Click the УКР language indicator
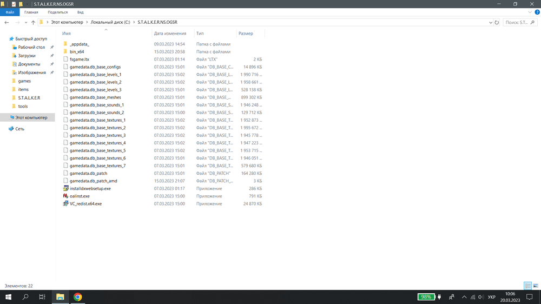 click(492, 297)
